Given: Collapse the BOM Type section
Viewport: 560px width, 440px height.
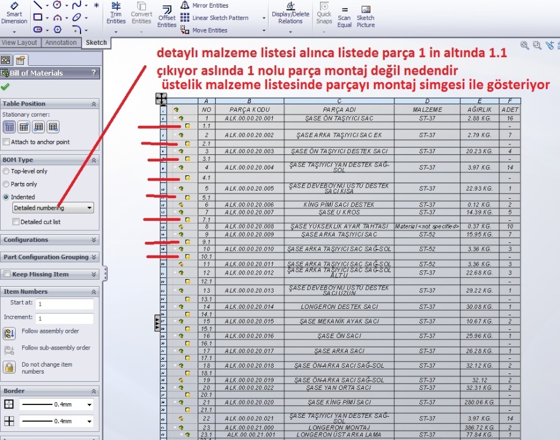Looking at the screenshot, I should coord(93,160).
